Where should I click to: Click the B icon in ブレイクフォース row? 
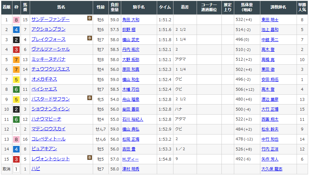[x=89, y=38]
